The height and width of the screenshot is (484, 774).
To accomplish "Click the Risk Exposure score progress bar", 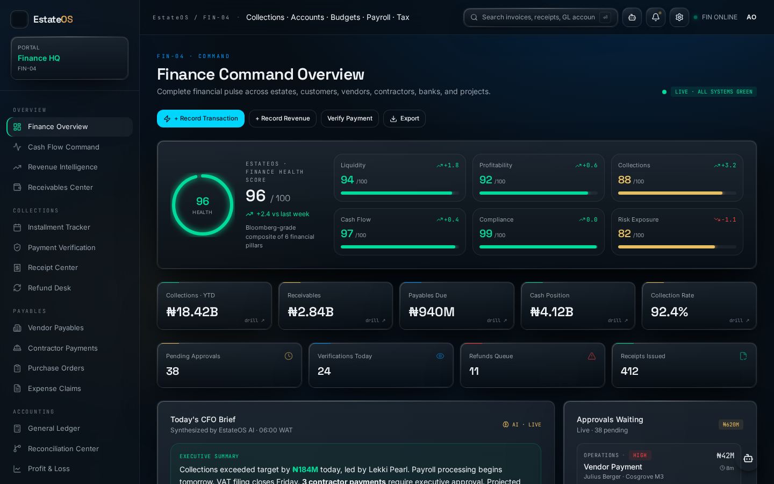I will 677,247.
